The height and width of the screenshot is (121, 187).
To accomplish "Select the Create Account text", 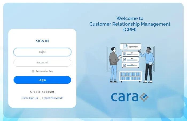I will [x=42, y=92].
